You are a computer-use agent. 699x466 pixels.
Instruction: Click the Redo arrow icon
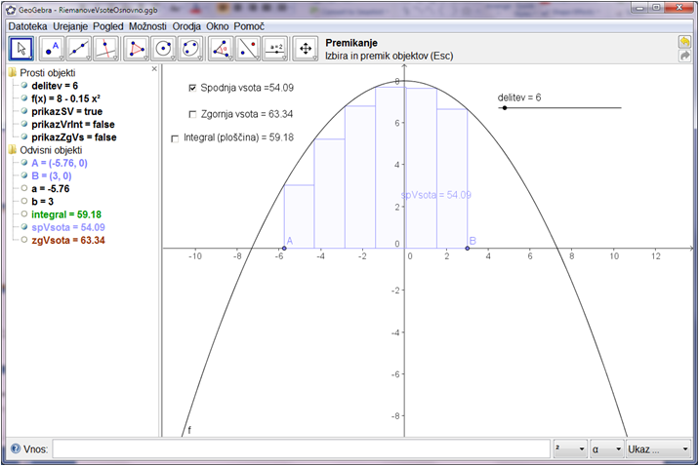tap(684, 56)
